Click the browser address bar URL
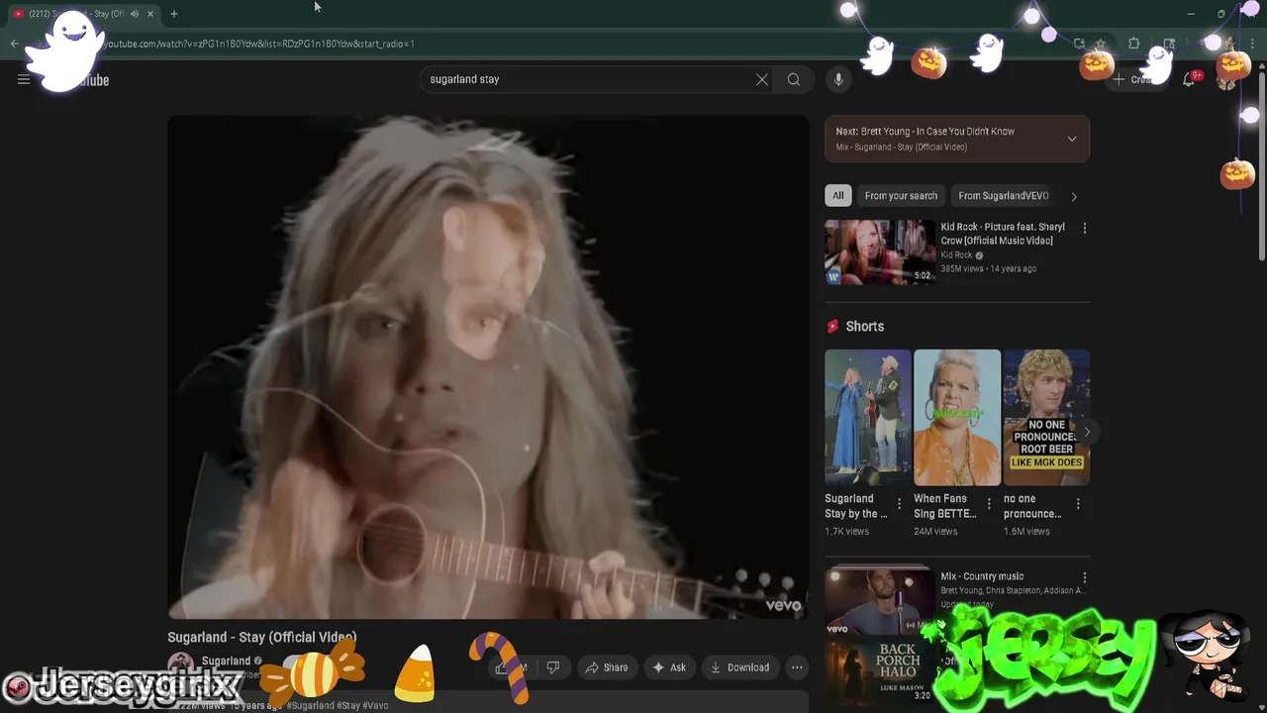The image size is (1267, 713). [x=257, y=44]
